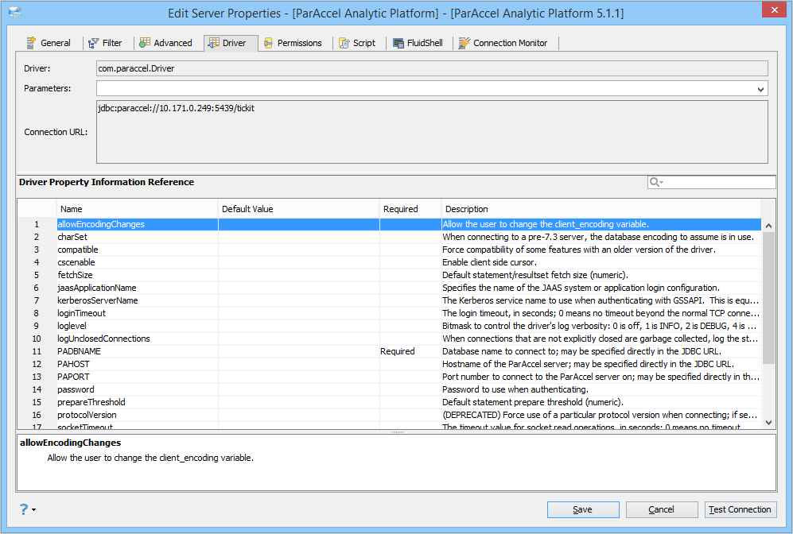
Task: Expand the Parameters dropdown arrow
Action: (x=760, y=89)
